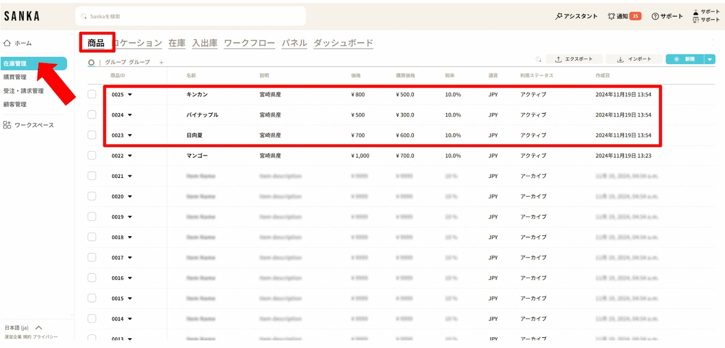Click the 通知 notification bell icon
This screenshot has width=725, height=348.
click(x=611, y=16)
